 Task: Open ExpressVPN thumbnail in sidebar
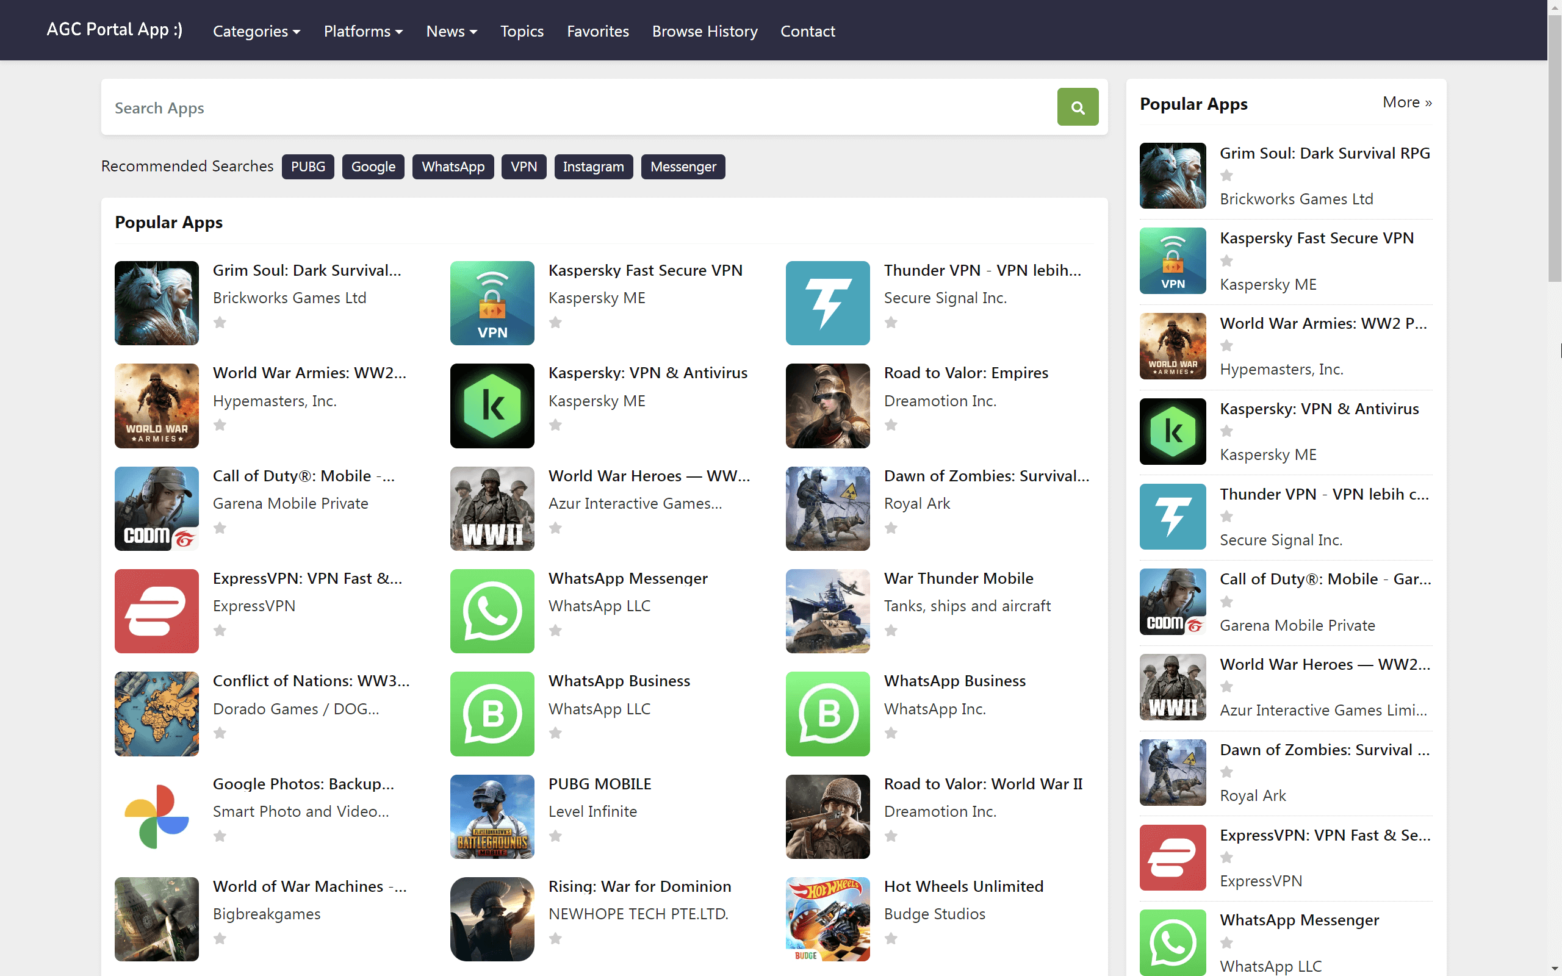coord(1173,857)
